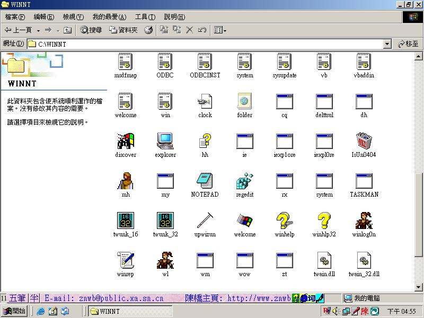
Task: Select the twain_32.dll file icon
Action: 364,260
